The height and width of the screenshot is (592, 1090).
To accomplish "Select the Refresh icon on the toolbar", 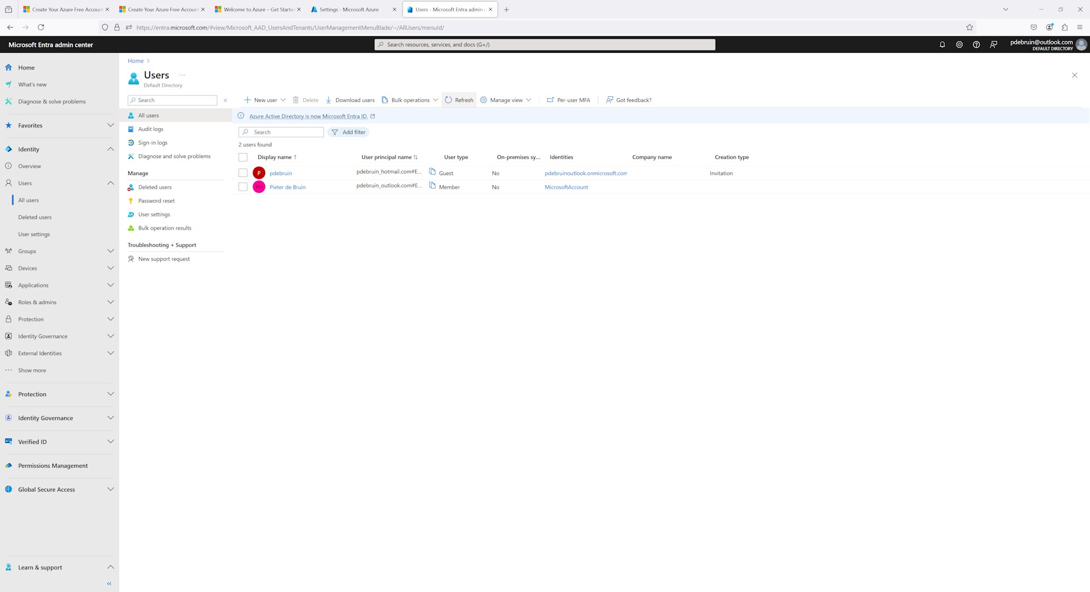I will click(x=448, y=100).
